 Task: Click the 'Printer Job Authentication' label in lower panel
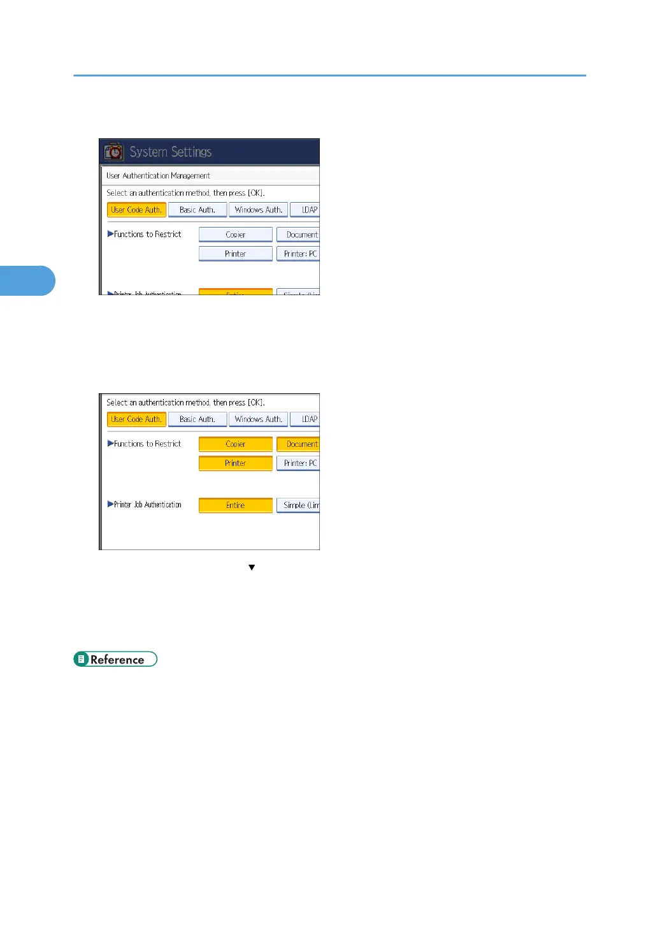[147, 505]
